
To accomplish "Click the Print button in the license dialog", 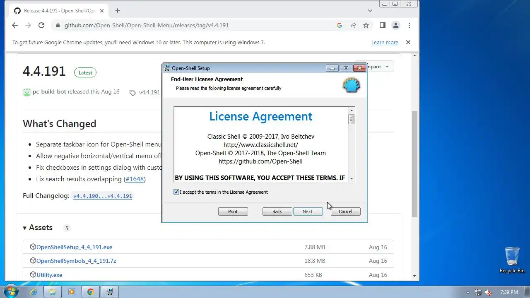I will pyautogui.click(x=233, y=211).
